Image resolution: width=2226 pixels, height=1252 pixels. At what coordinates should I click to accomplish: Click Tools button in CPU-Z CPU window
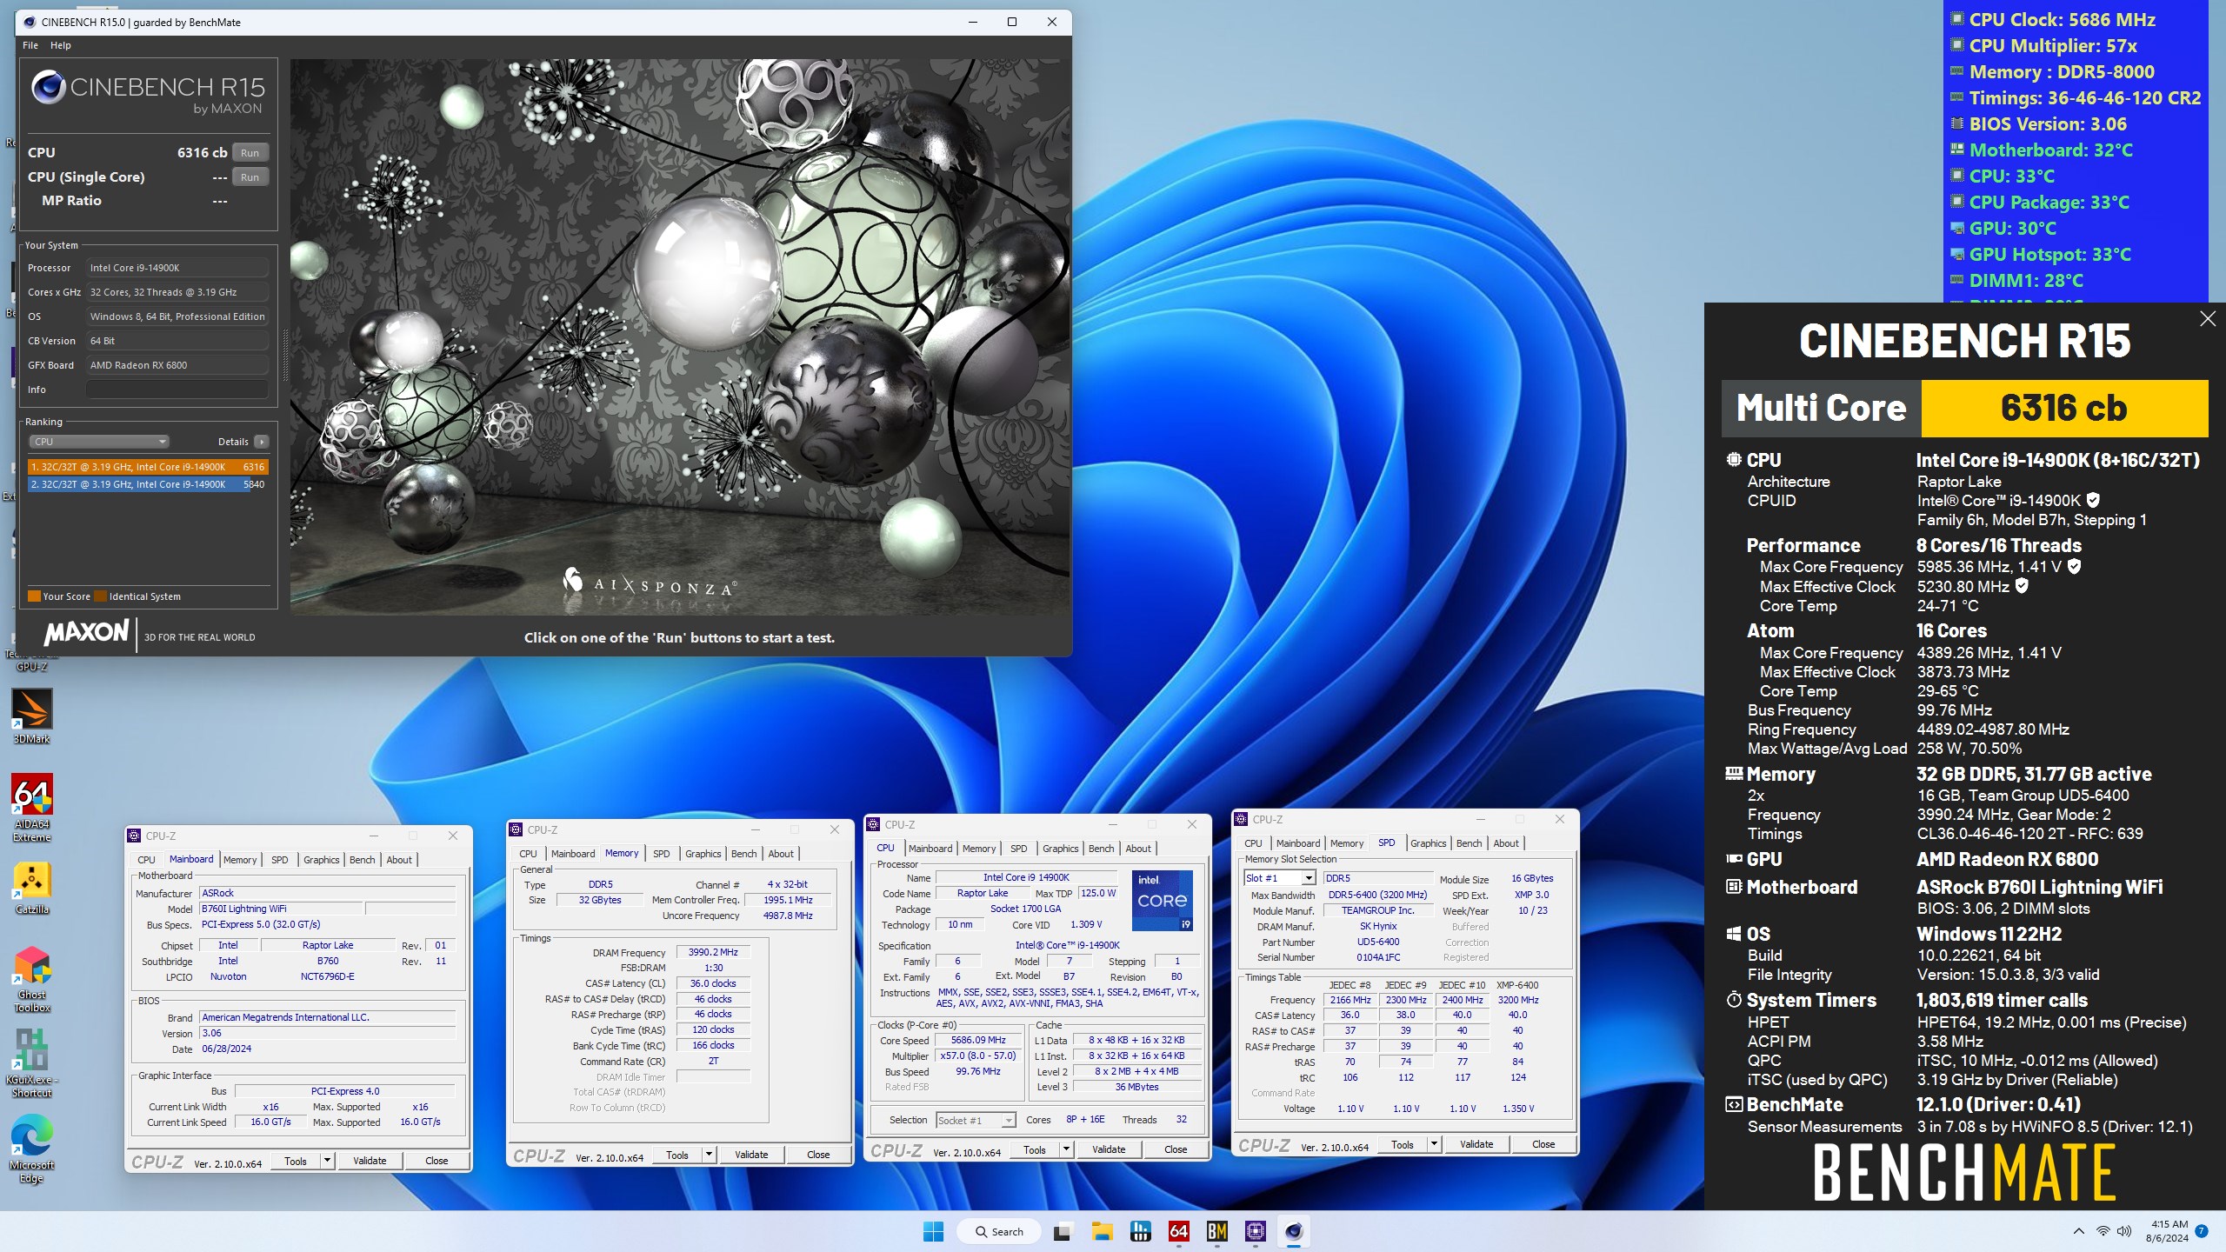pos(1035,1149)
